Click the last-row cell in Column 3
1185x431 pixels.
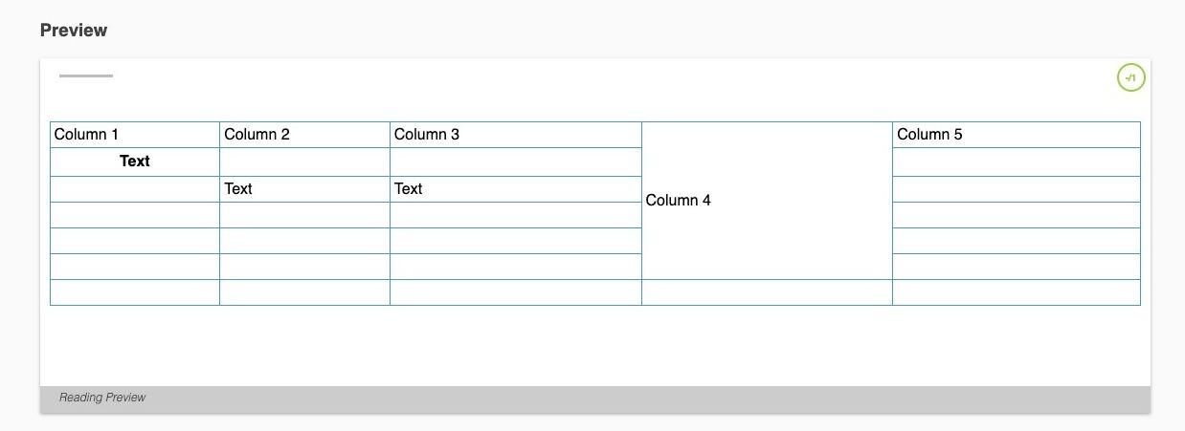tap(516, 292)
